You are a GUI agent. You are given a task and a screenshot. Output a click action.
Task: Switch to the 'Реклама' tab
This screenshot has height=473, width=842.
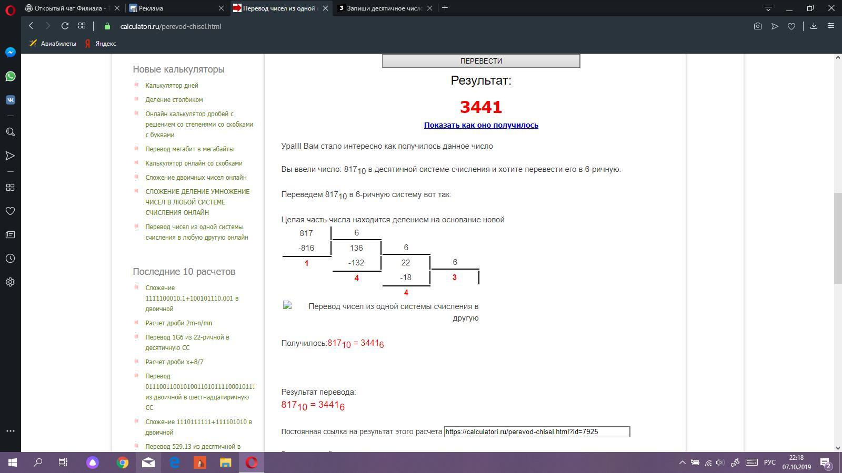coord(177,8)
